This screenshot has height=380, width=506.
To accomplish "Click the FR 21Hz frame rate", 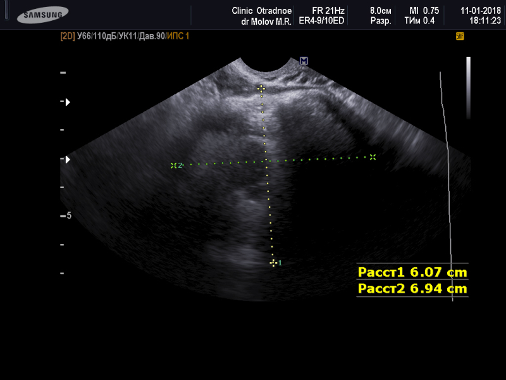I will point(328,11).
